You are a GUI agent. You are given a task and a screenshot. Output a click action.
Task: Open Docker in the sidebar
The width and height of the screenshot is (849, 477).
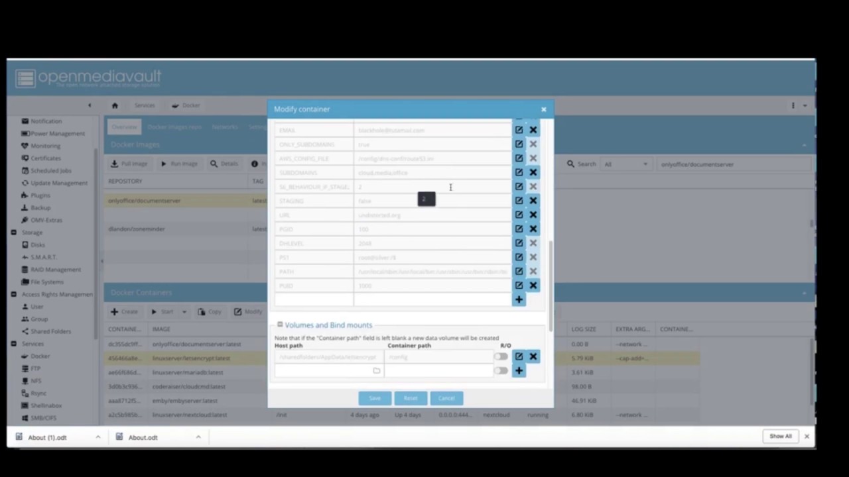click(x=40, y=356)
